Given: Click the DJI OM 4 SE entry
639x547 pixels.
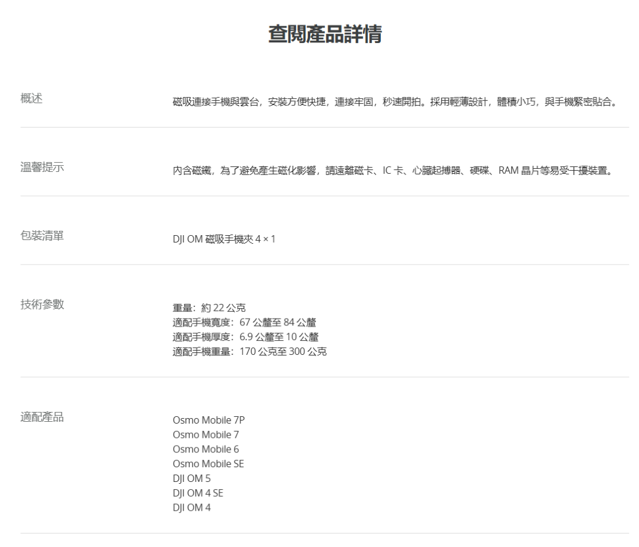Looking at the screenshot, I should pyautogui.click(x=198, y=493).
